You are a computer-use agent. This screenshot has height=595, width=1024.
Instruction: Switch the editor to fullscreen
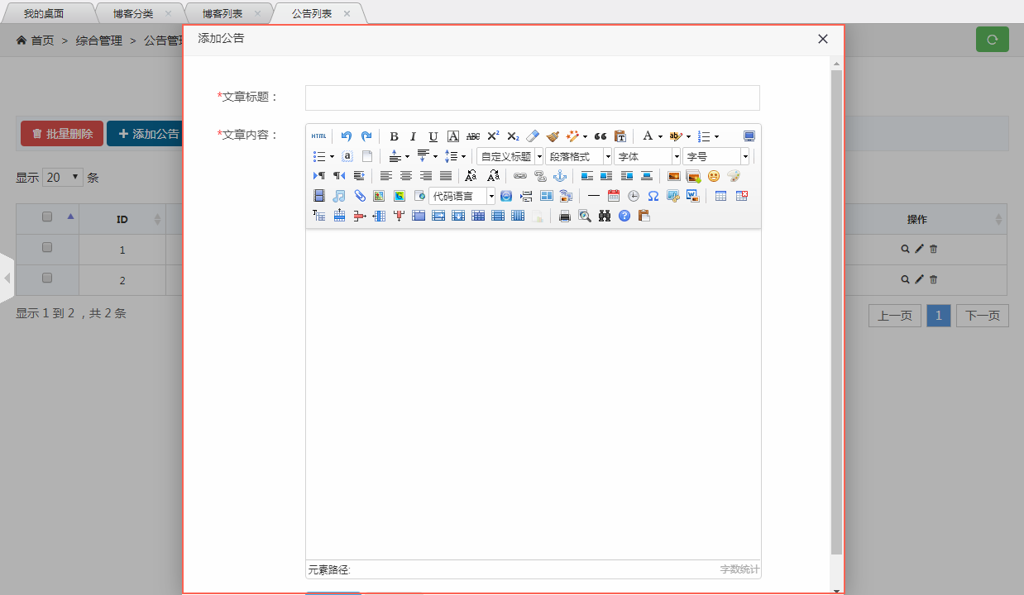click(x=749, y=136)
